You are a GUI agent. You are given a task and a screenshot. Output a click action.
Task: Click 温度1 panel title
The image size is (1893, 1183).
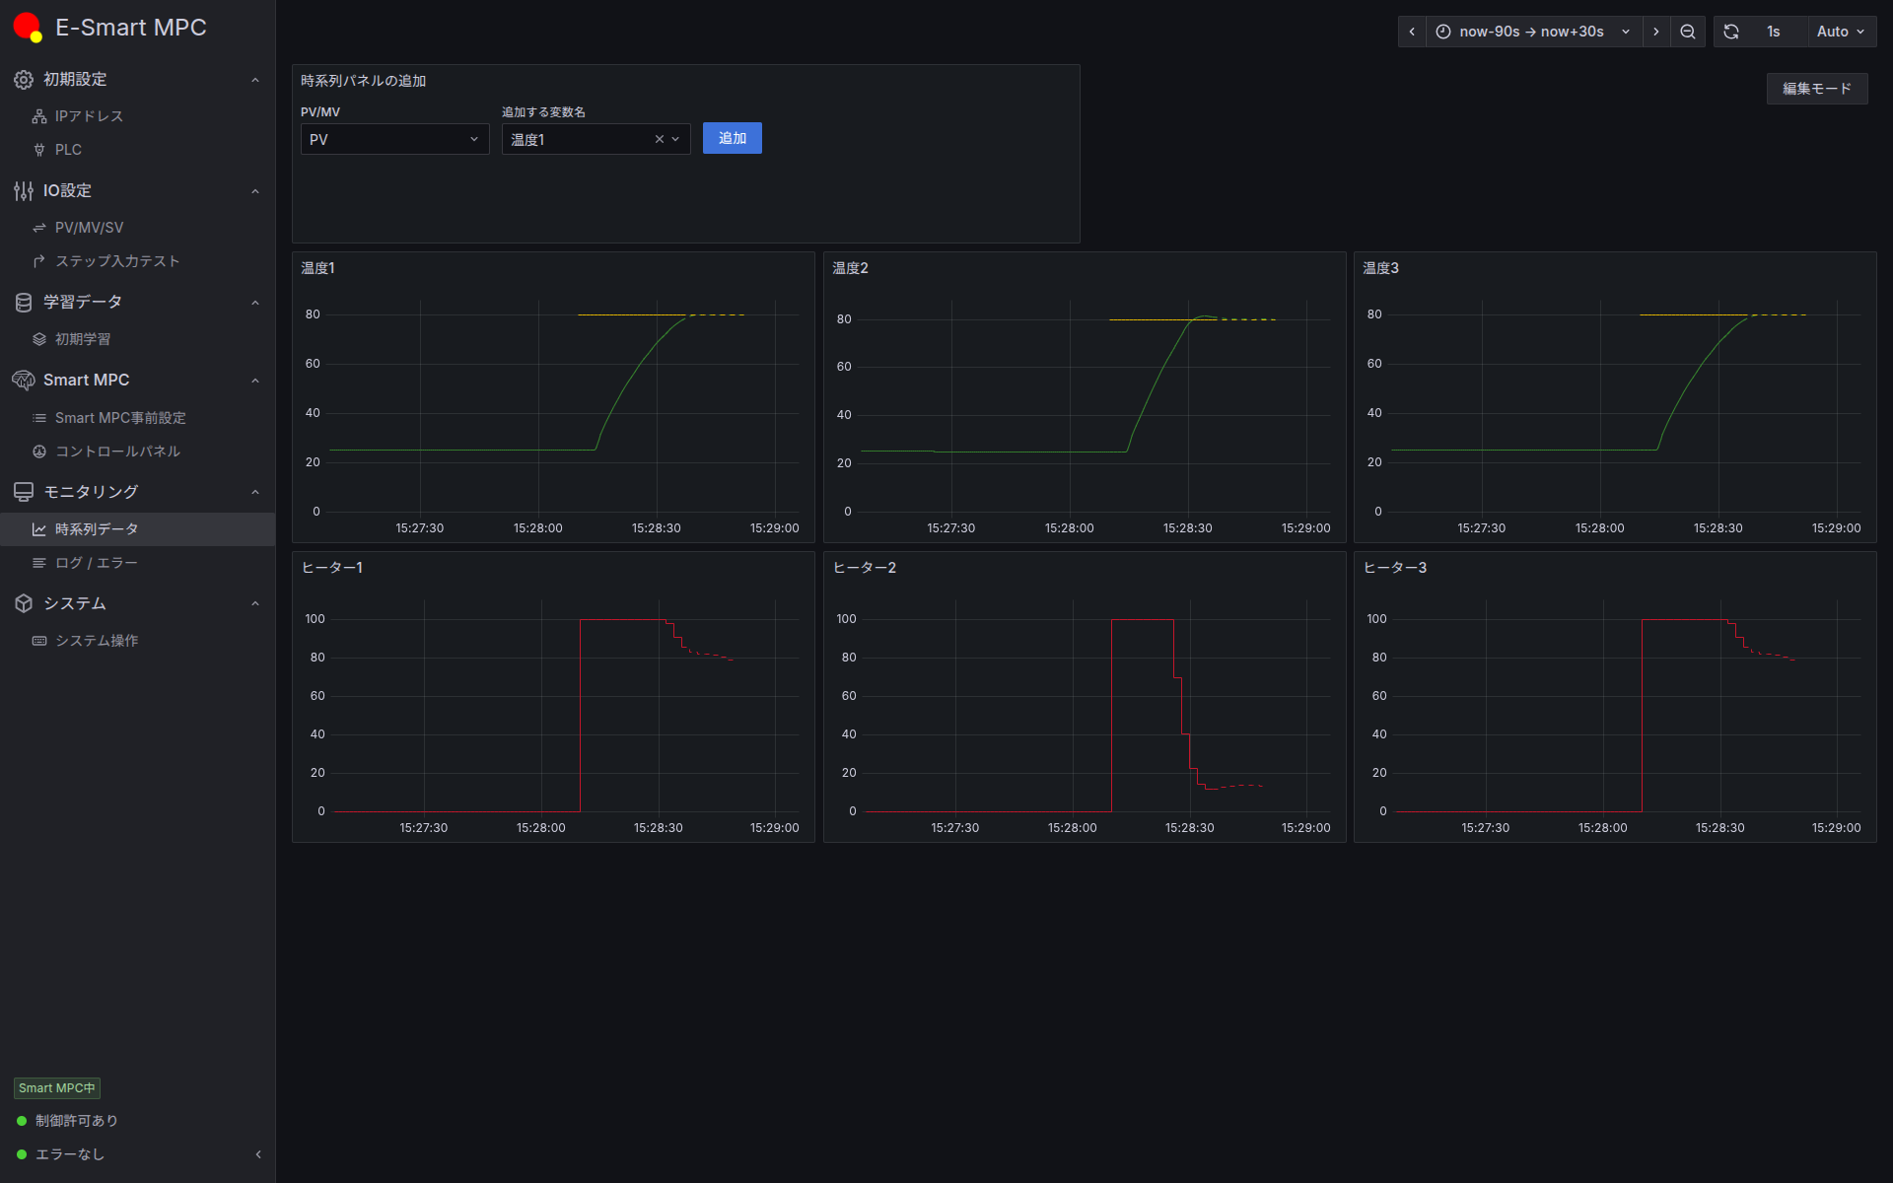click(317, 268)
